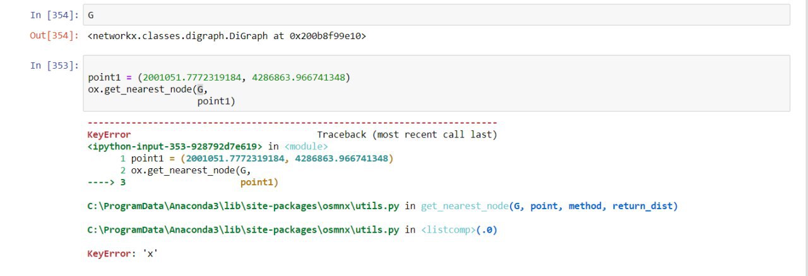Click 'ox.get_nearest_node(G,' in code cell
The height and width of the screenshot is (276, 808).
pyautogui.click(x=148, y=89)
